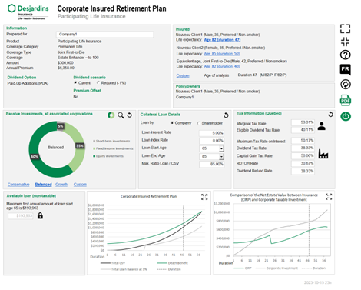361x290 pixels.
Task: Click the Loan Interest Rate field
Action: click(x=211, y=133)
